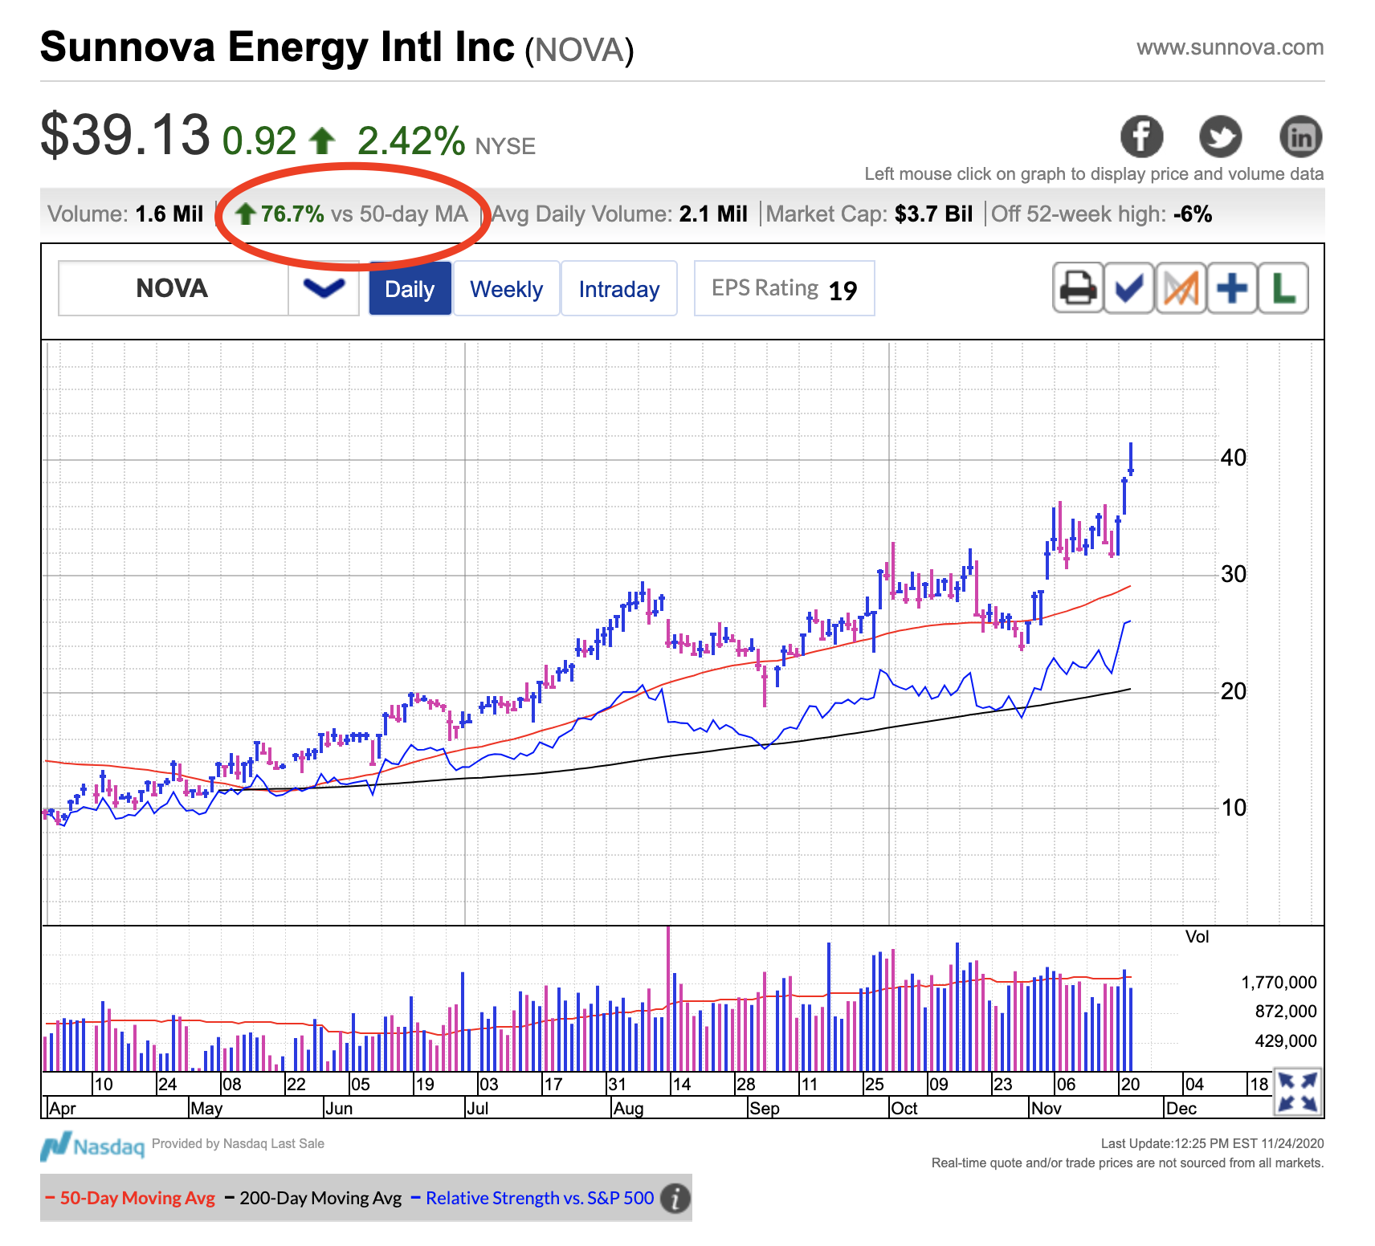The image size is (1375, 1246).
Task: Click the 429,000 volume axis label
Action: (x=1286, y=1041)
